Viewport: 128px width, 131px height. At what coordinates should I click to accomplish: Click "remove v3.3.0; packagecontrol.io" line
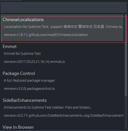click(29, 89)
